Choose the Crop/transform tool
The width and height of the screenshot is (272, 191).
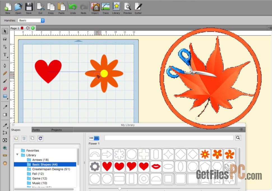coord(5,133)
